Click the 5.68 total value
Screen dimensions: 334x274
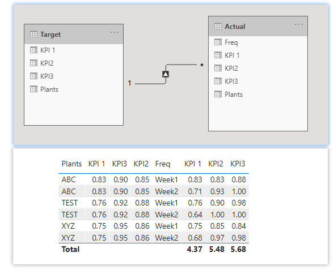tap(238, 249)
